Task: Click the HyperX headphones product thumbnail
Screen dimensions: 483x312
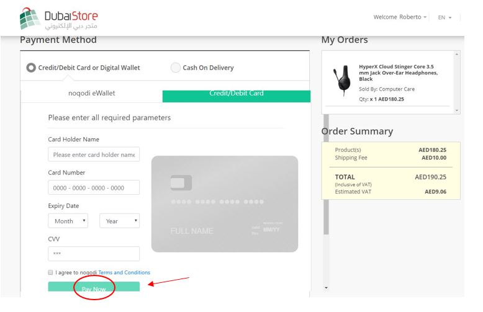Action: 342,81
